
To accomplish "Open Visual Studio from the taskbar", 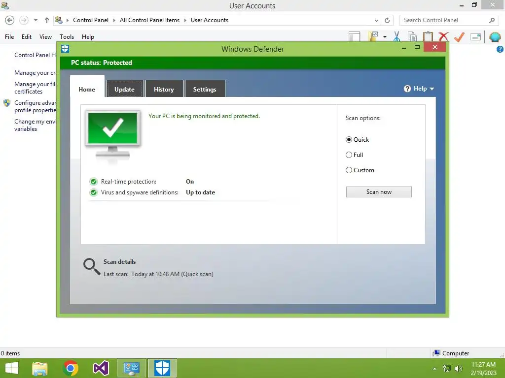I will [x=101, y=368].
